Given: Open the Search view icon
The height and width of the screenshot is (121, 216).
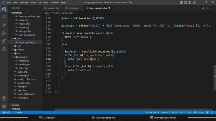Looking at the screenshot, I should [x=4, y=17].
